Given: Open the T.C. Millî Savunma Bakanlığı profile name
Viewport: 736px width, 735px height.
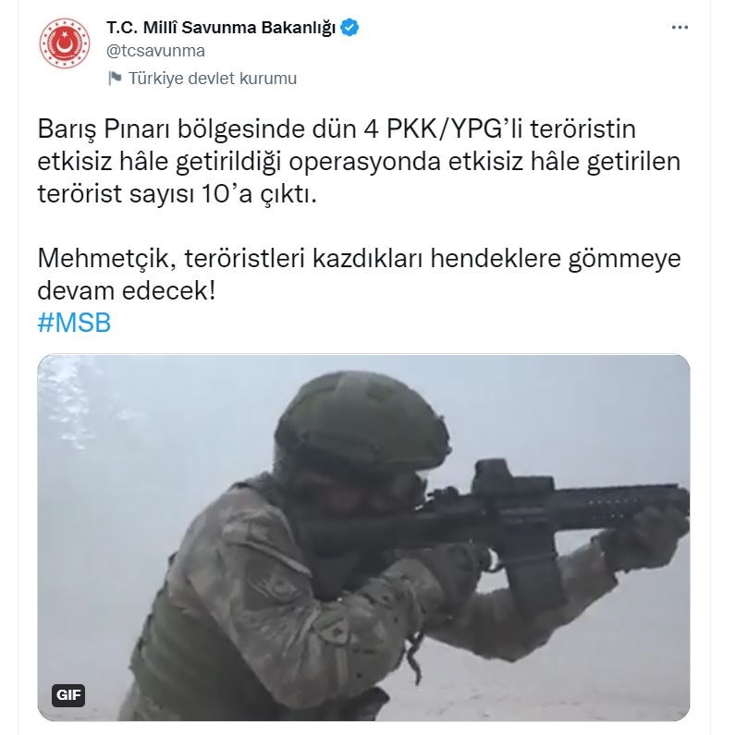Looking at the screenshot, I should 221,28.
